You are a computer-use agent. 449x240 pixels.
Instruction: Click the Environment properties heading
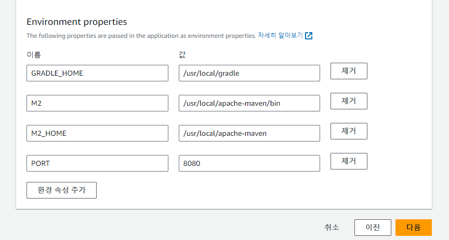point(77,22)
